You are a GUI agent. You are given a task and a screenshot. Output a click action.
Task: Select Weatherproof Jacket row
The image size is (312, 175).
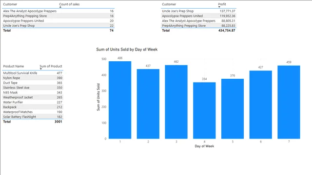tap(33, 97)
